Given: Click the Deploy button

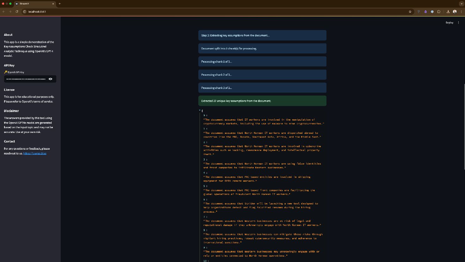Looking at the screenshot, I should coord(449,22).
